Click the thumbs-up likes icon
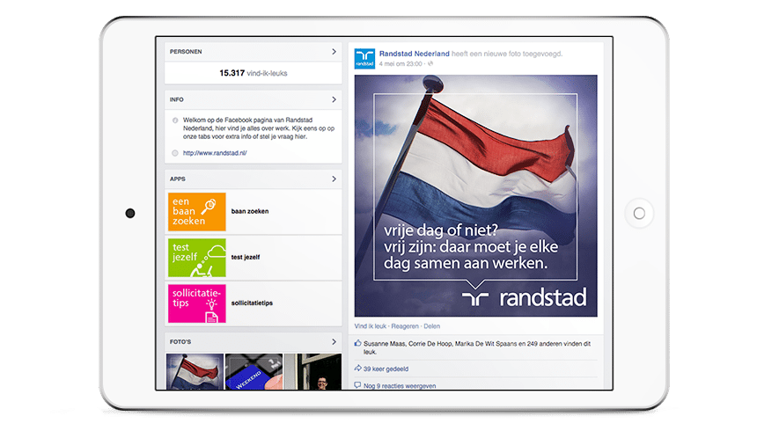This screenshot has width=757, height=431. point(357,343)
